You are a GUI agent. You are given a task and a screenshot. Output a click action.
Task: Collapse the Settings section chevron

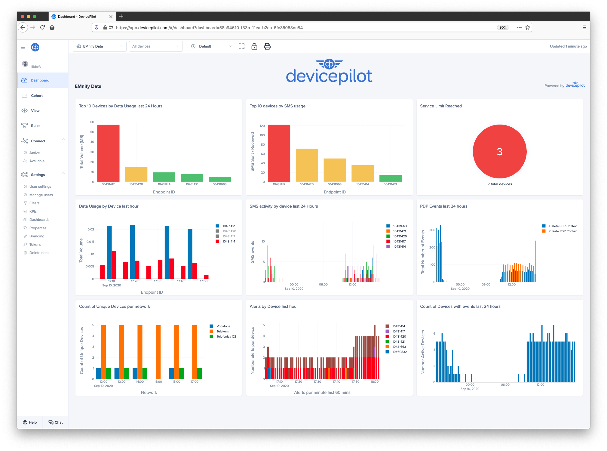pos(63,173)
